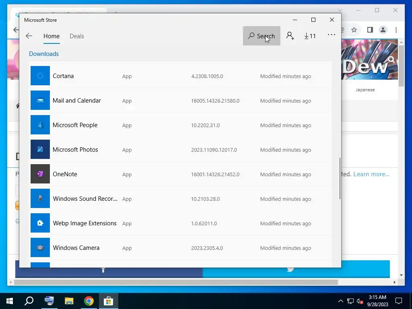Select the Microsoft Store taskbar icon
412x309 pixels.
pos(108,301)
